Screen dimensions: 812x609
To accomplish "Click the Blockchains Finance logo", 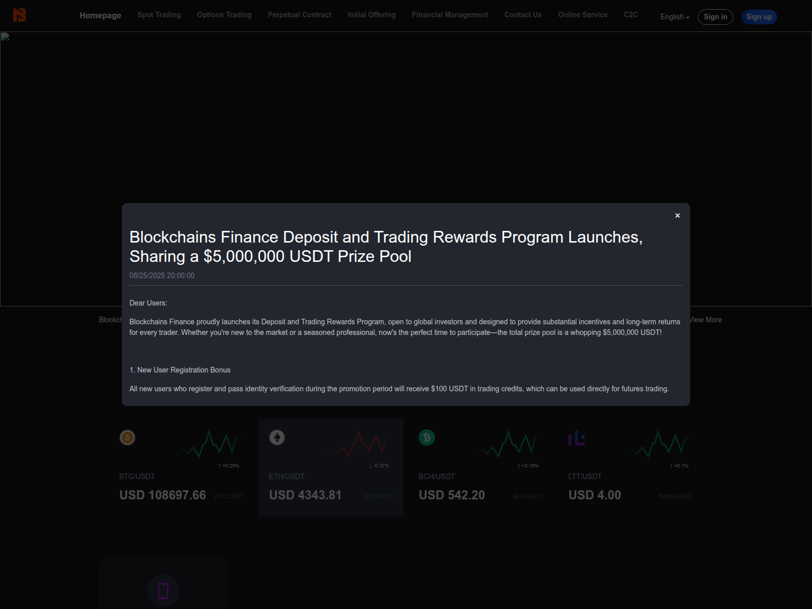I will [19, 15].
